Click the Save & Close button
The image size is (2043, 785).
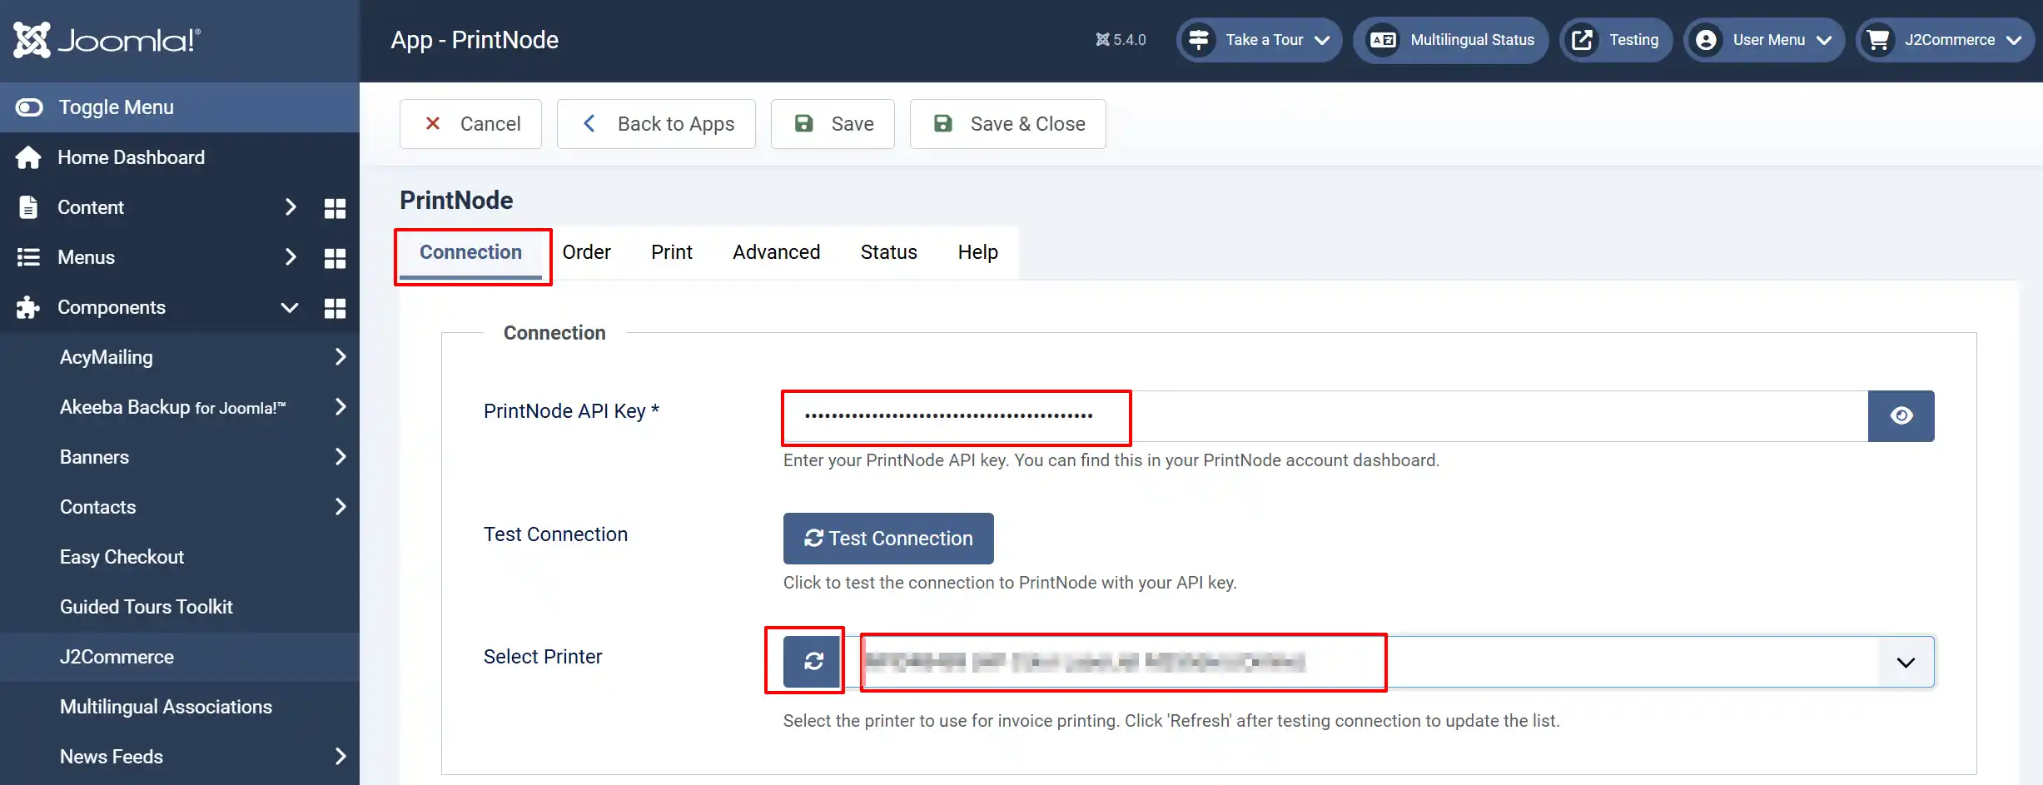pos(1008,124)
